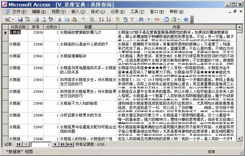Click the scrollbar down arrow

point(239,138)
